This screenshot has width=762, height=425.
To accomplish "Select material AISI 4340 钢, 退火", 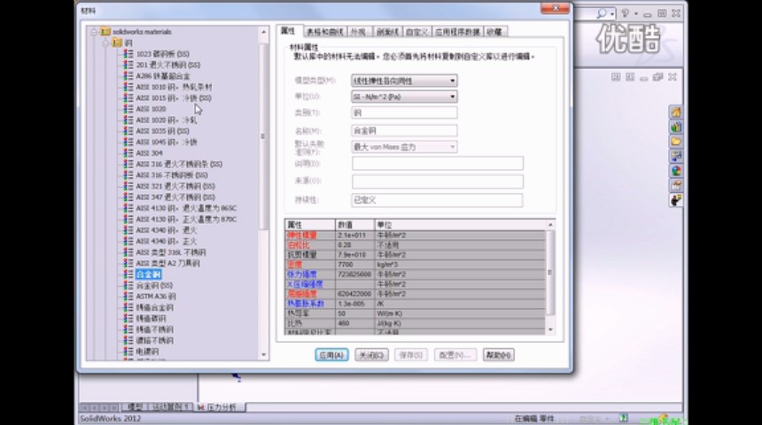I will (167, 230).
